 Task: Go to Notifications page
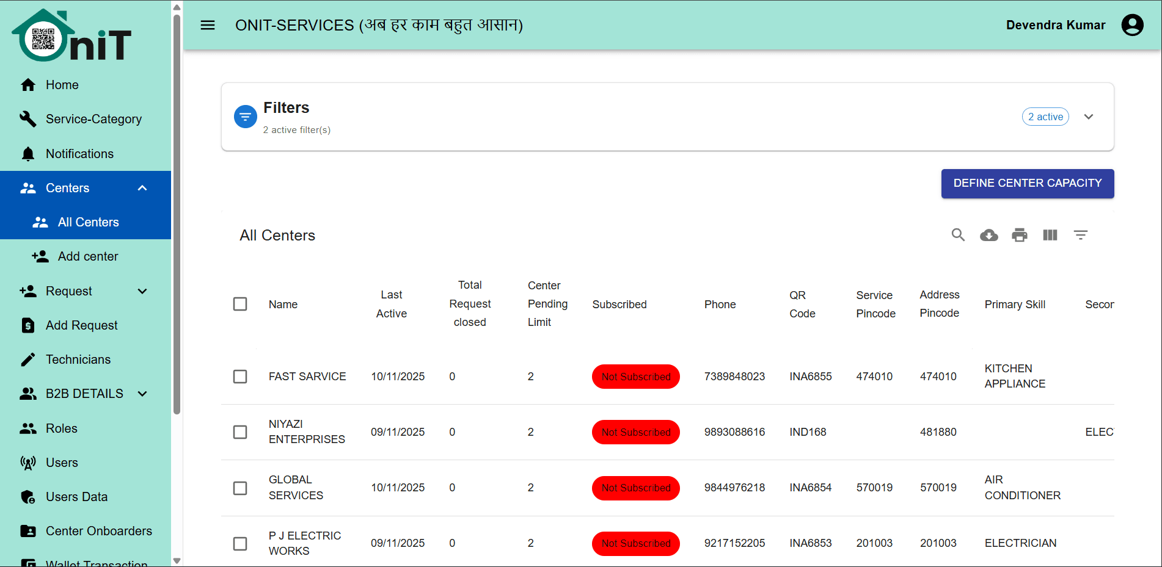[x=86, y=154]
